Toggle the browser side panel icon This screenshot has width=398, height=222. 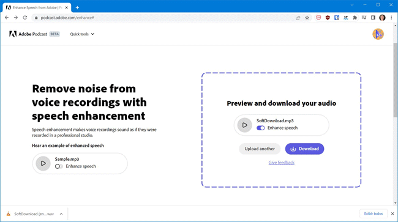(x=373, y=18)
